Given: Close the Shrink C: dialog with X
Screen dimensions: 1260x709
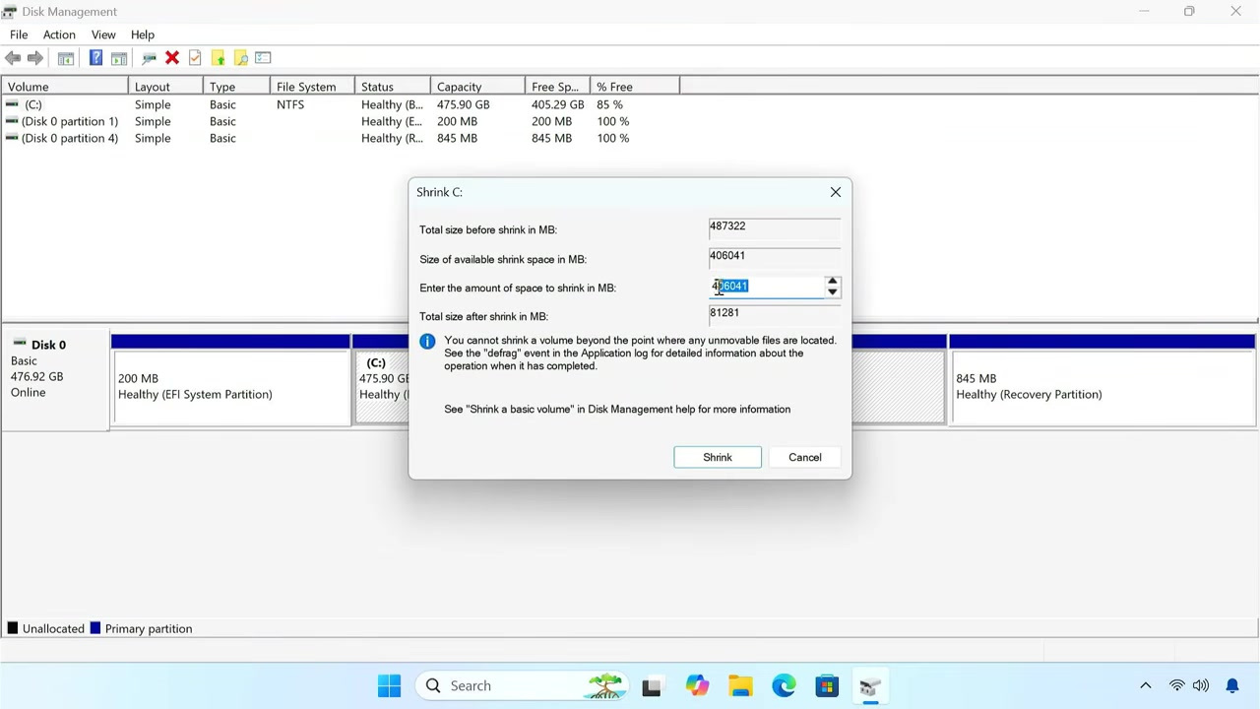Looking at the screenshot, I should point(836,192).
